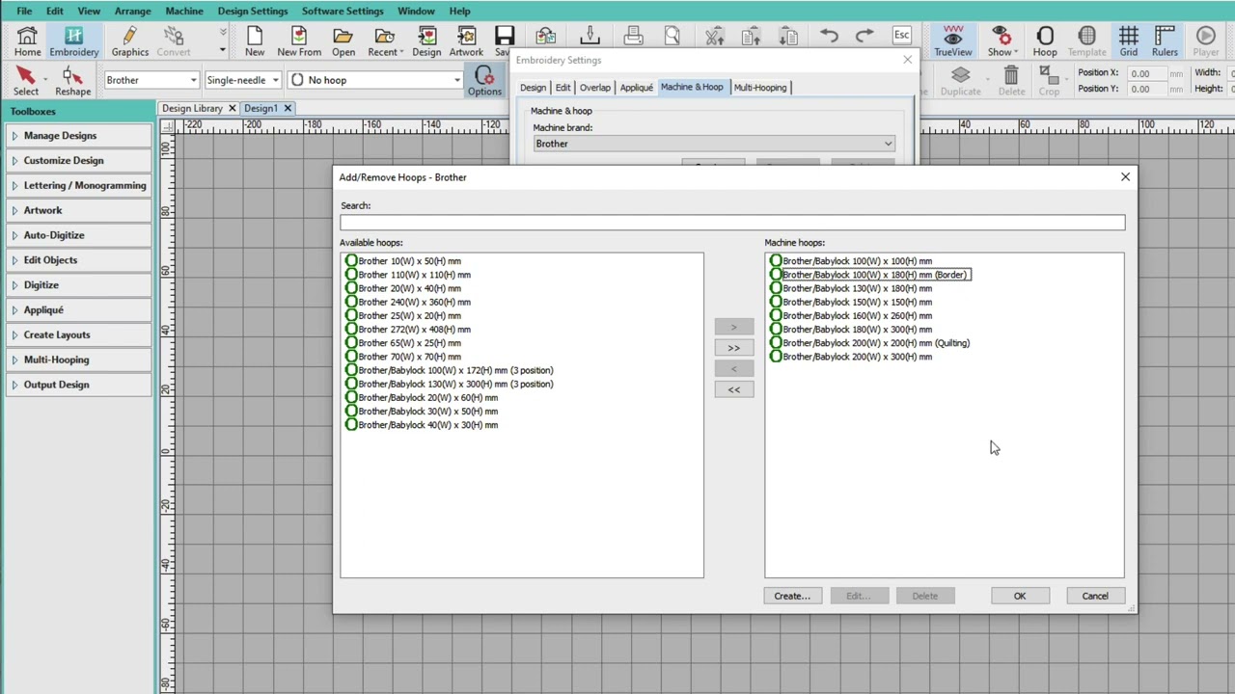The width and height of the screenshot is (1235, 694).
Task: Open the Home toolbar mode
Action: pos(27,41)
